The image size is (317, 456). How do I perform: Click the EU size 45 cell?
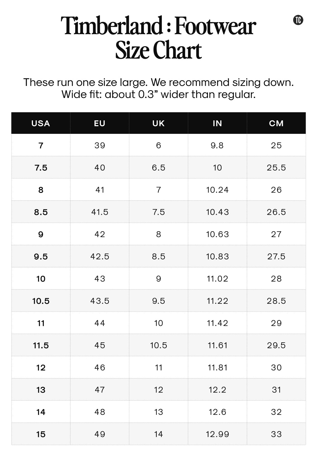click(x=100, y=345)
